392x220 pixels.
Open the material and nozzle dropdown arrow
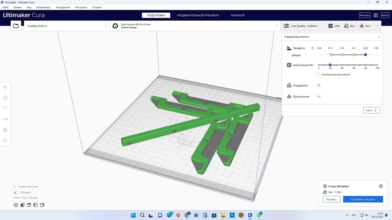(276, 26)
